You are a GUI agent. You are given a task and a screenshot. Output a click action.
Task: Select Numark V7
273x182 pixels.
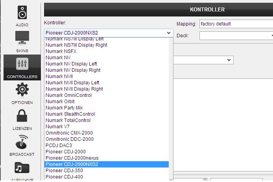107,126
